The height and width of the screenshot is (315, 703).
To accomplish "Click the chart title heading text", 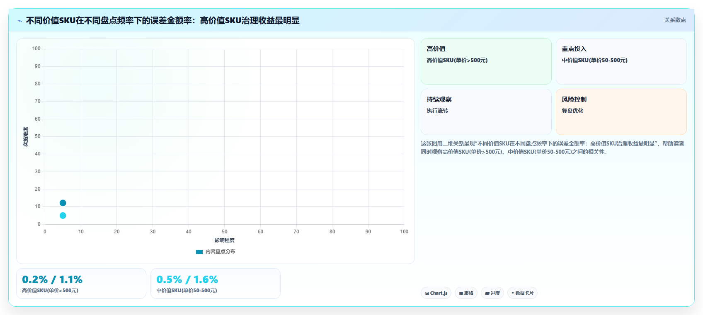I will coord(162,20).
